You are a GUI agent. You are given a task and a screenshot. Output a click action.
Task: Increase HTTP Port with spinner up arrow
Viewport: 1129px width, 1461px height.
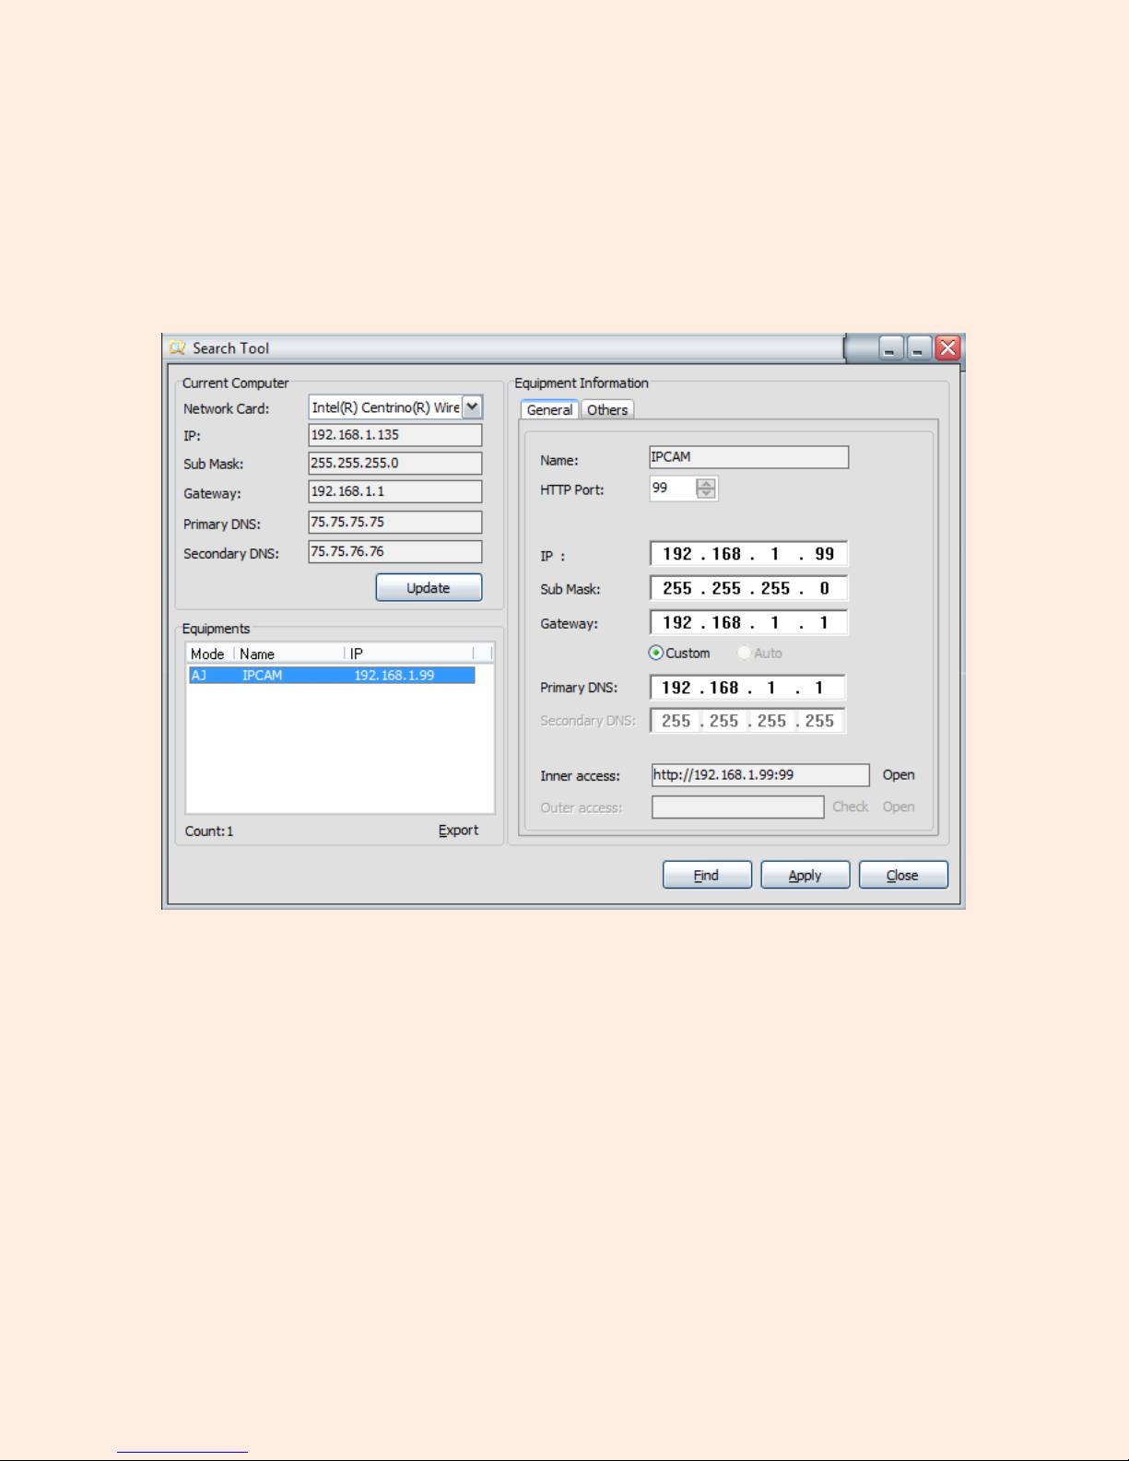click(706, 483)
